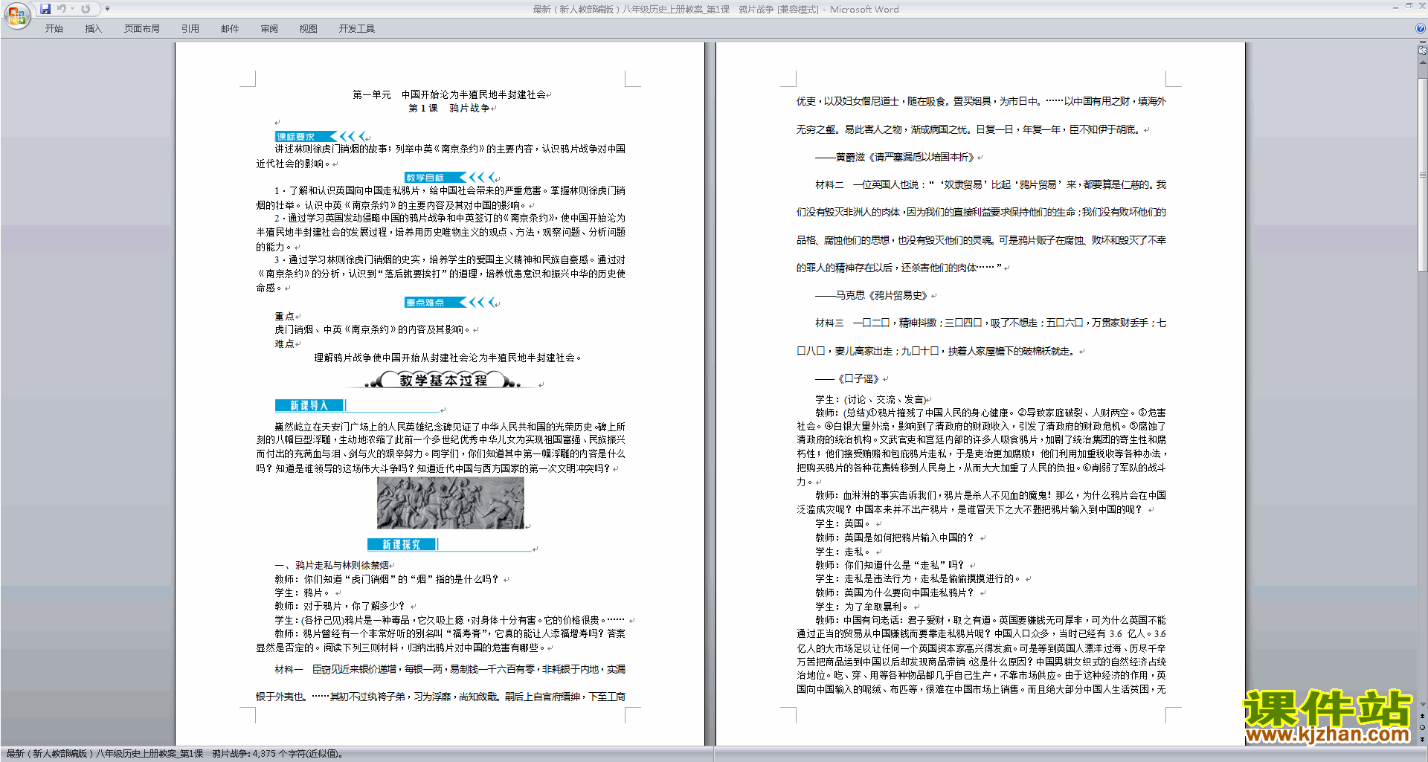This screenshot has width=1428, height=762.
Task: Select the 引用 ribbon tab
Action: (x=190, y=29)
